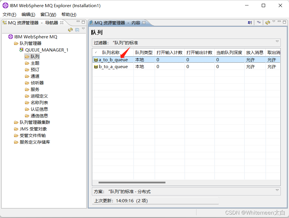Select QUEUE_MANAGER_1 in the tree
This screenshot has width=289, height=218.
tap(47, 50)
